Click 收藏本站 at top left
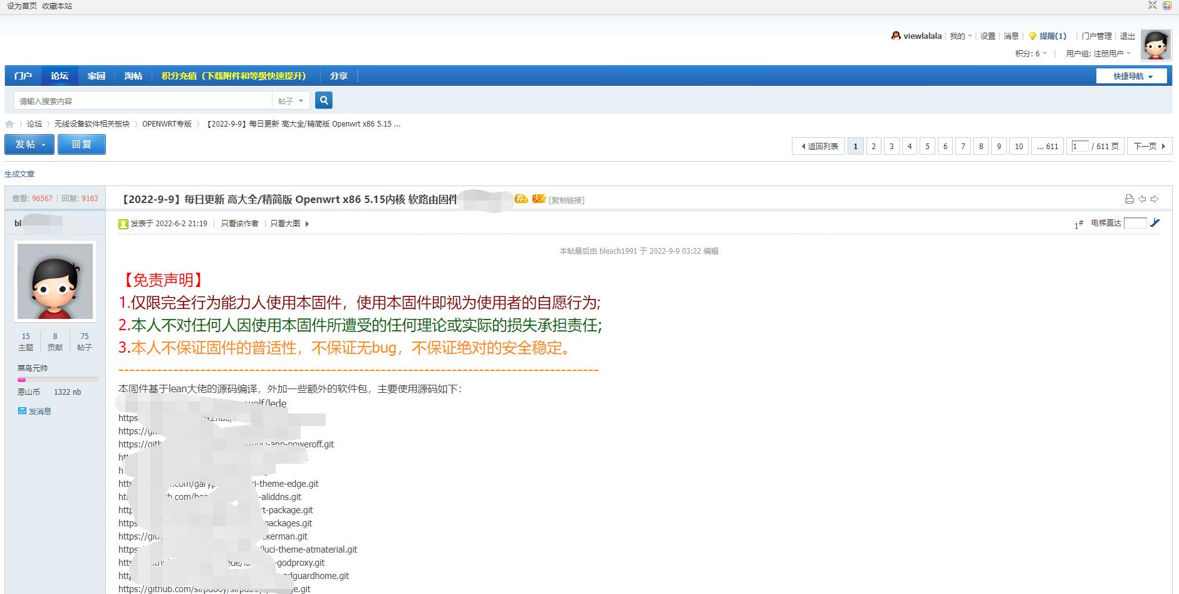The width and height of the screenshot is (1179, 594). coord(57,6)
